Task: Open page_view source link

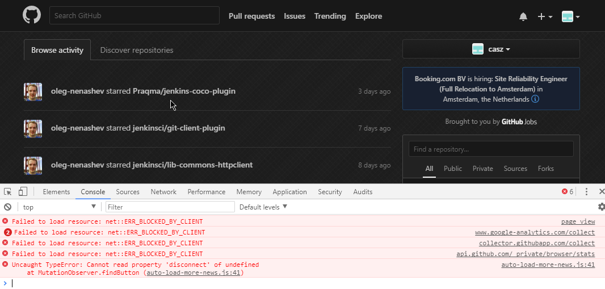Action: pyautogui.click(x=578, y=221)
